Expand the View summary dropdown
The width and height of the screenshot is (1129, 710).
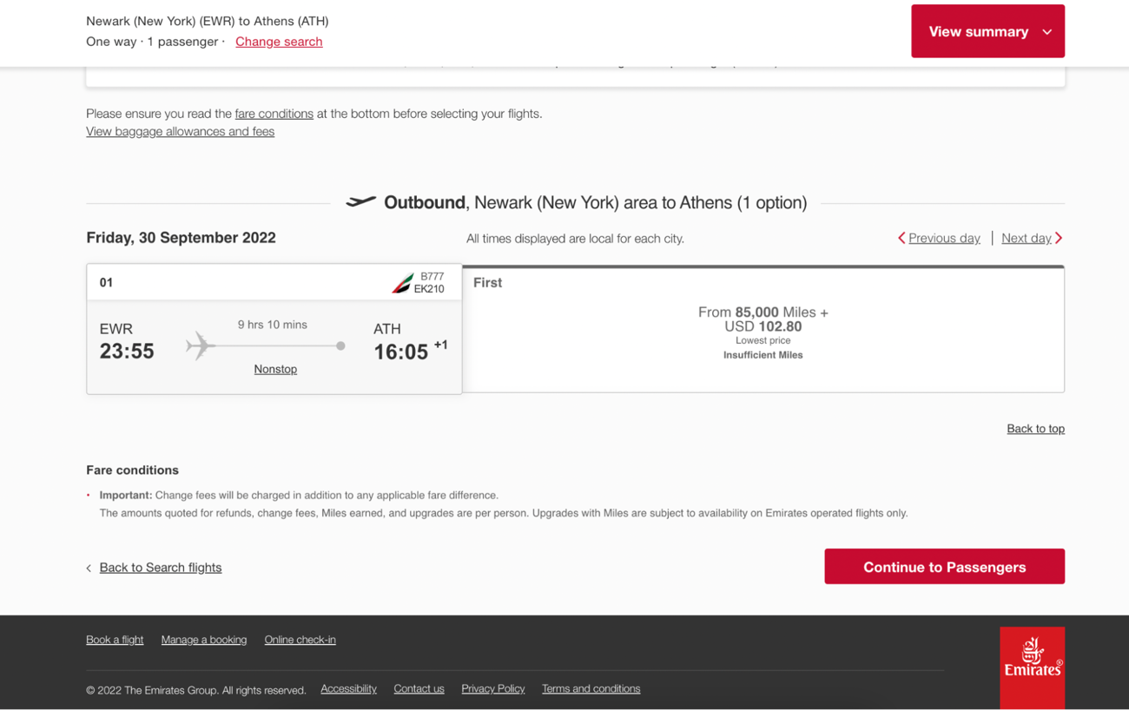(987, 31)
